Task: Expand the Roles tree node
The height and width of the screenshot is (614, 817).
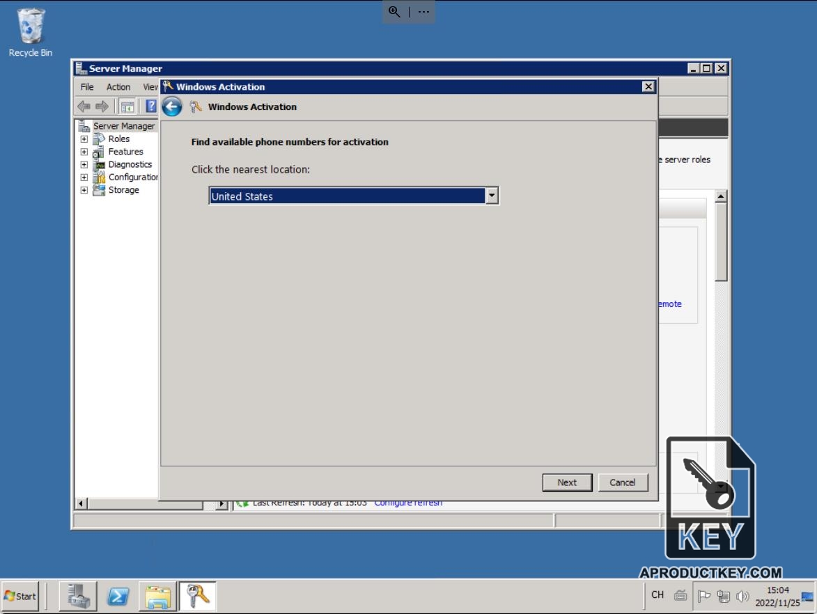Action: tap(84, 139)
